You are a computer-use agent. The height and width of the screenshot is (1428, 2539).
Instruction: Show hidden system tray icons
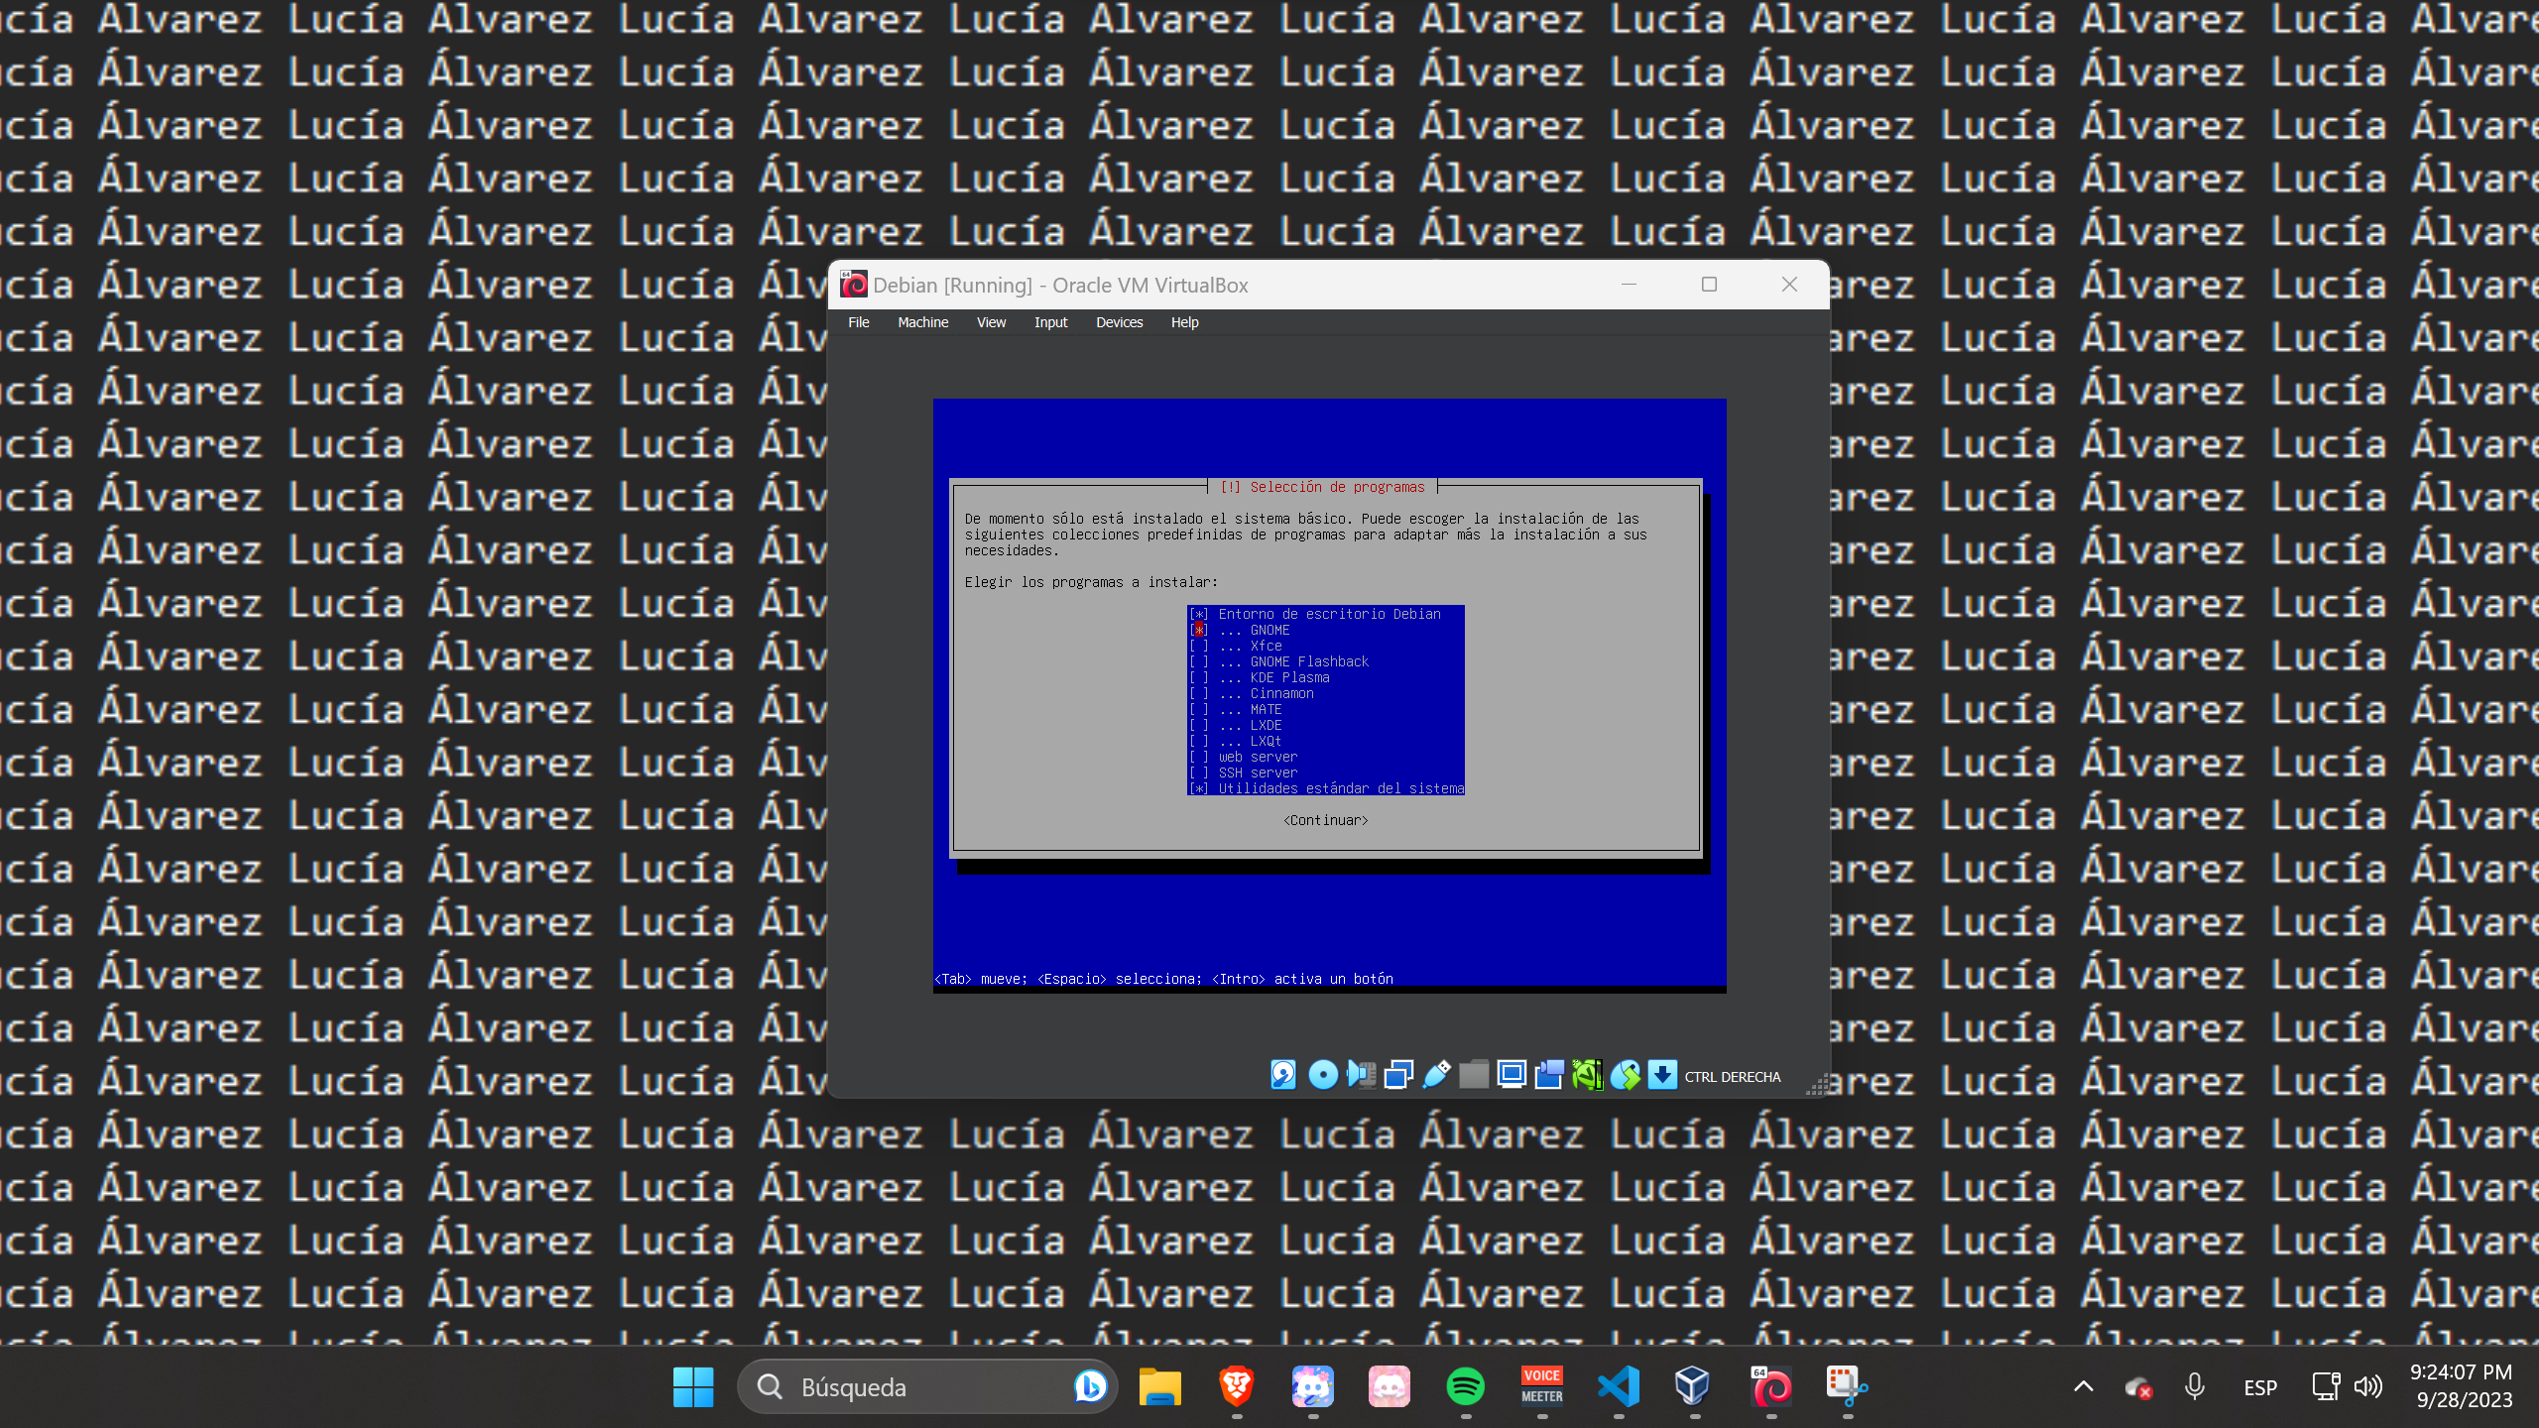coord(2083,1386)
